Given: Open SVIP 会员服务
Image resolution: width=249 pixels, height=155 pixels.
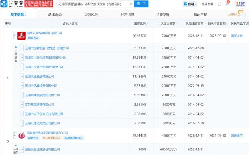Looking at the screenshot, I should tap(240, 4).
